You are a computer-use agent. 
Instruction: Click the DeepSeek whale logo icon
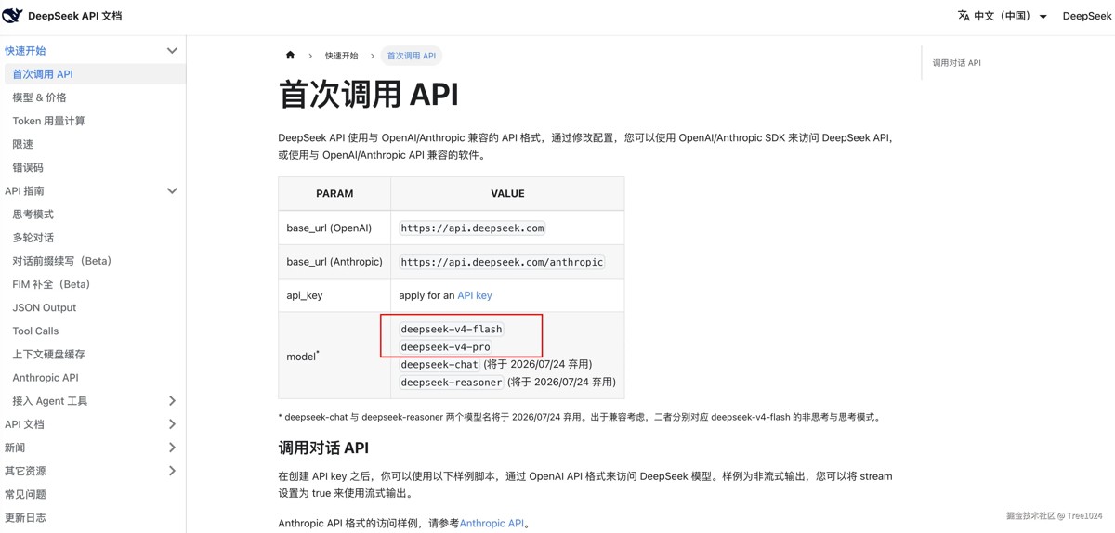12,16
